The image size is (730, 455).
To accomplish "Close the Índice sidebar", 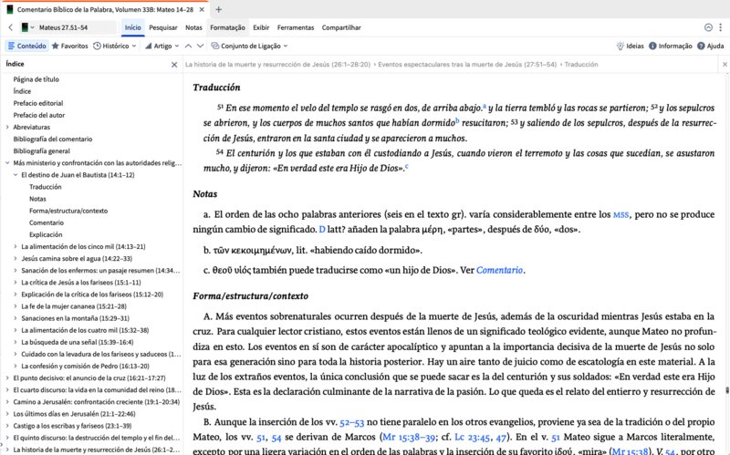I will point(174,65).
